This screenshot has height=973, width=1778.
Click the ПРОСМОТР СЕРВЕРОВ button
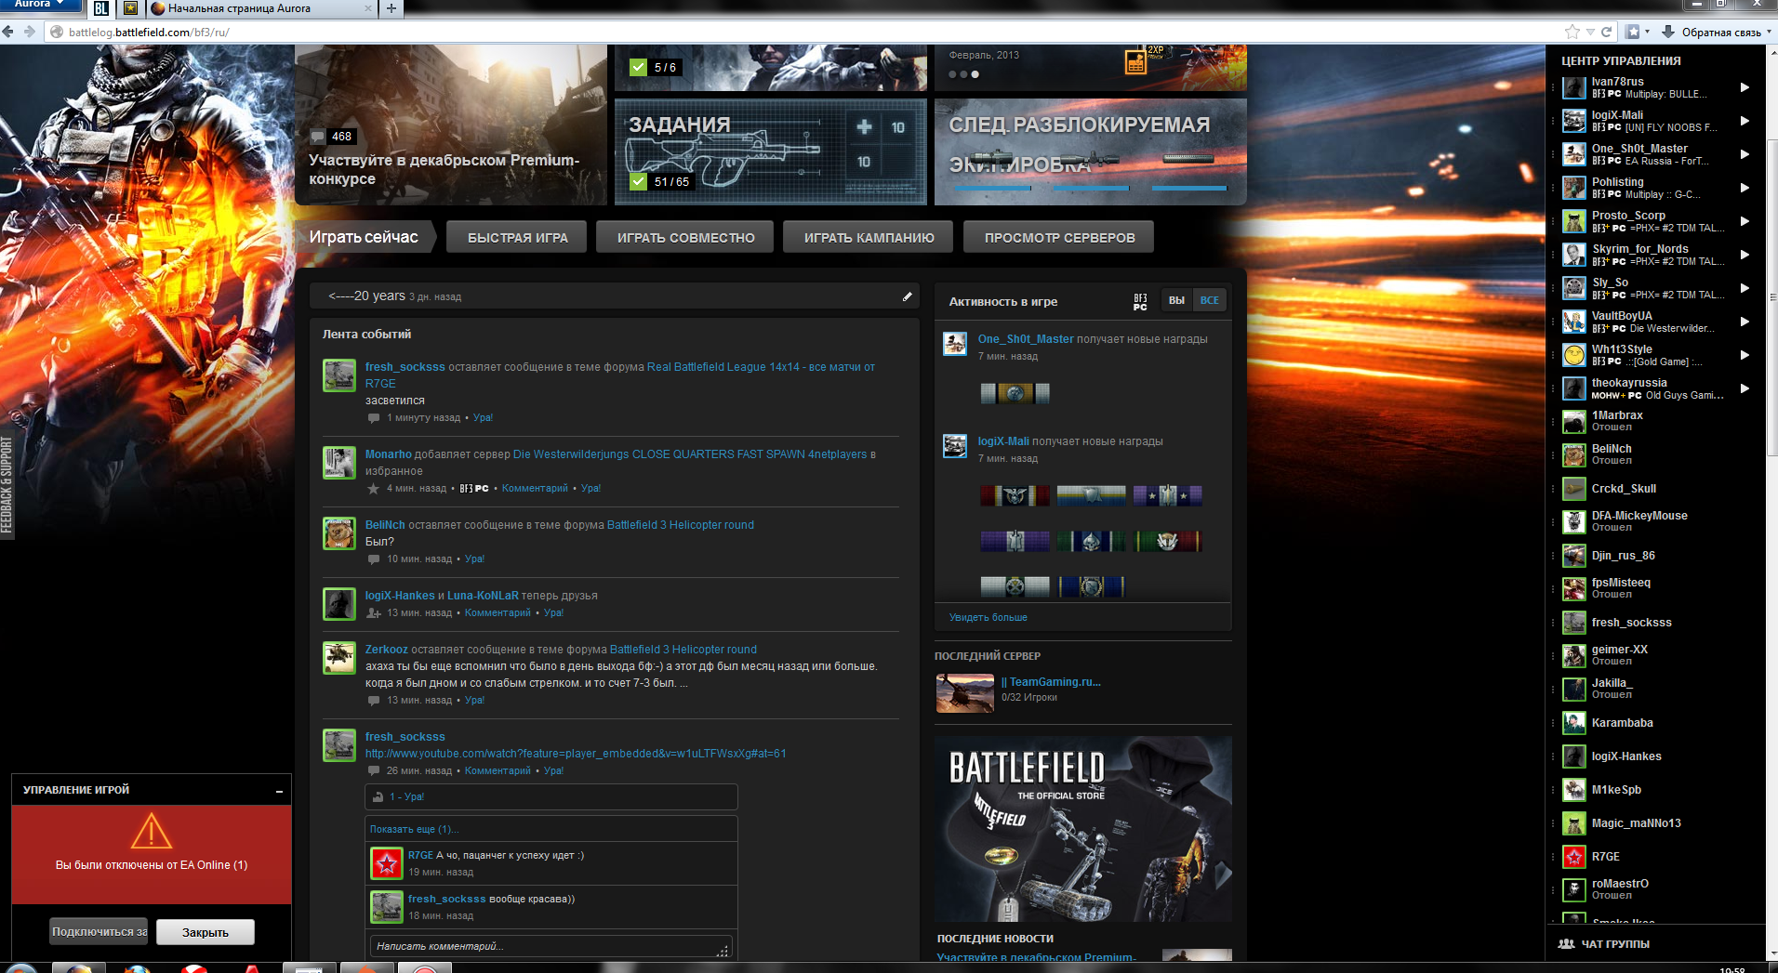1060,237
